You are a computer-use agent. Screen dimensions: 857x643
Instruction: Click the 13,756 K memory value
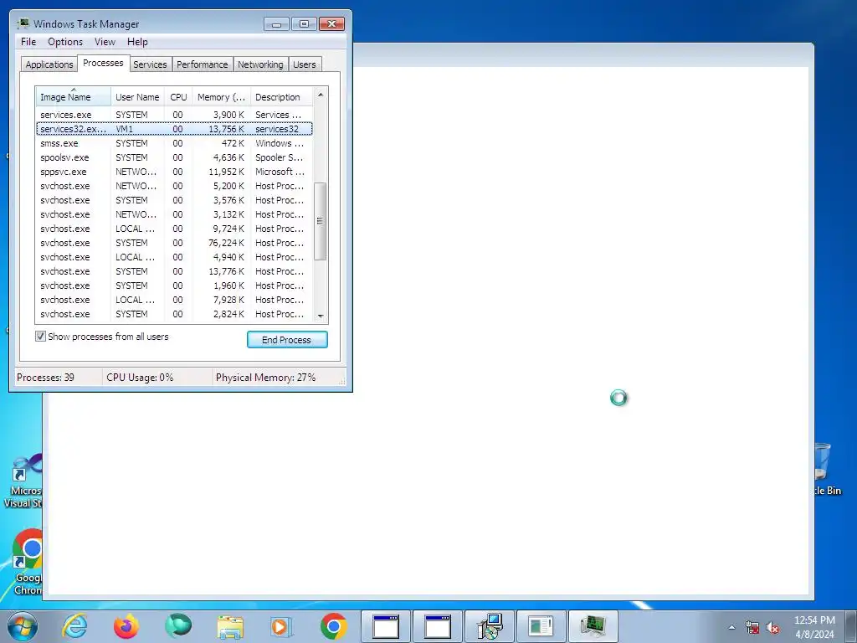pos(226,129)
